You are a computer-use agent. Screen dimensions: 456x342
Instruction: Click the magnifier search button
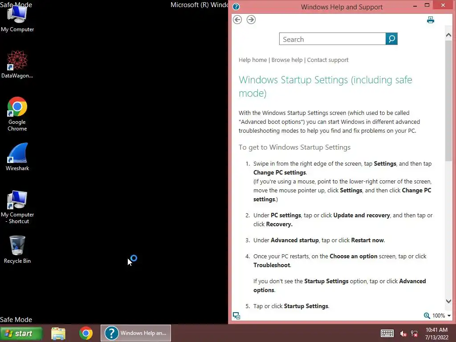point(391,39)
